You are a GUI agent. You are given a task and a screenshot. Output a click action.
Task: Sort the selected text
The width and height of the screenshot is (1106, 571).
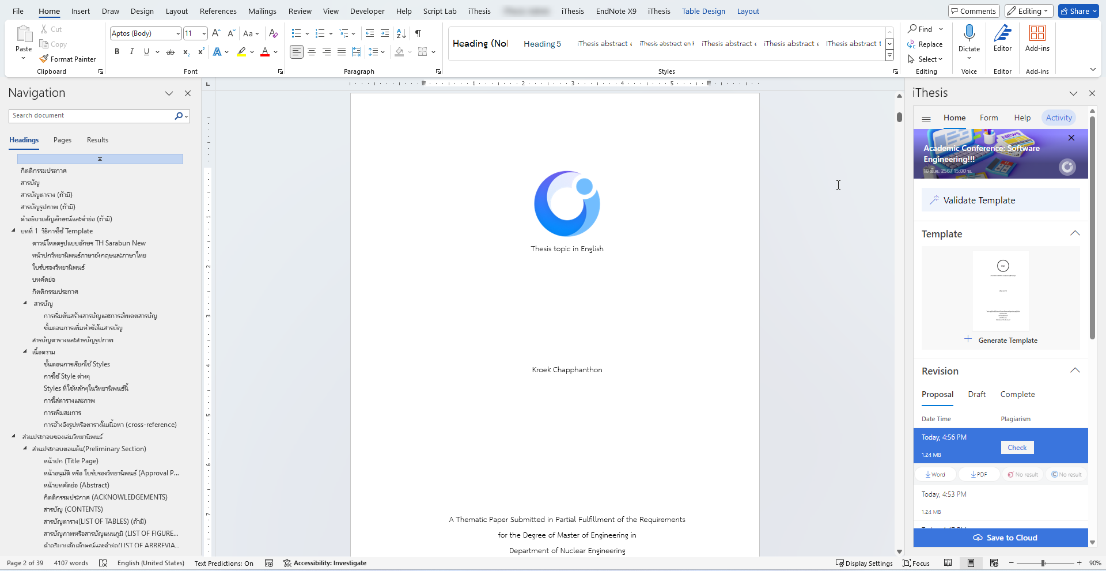pos(402,33)
